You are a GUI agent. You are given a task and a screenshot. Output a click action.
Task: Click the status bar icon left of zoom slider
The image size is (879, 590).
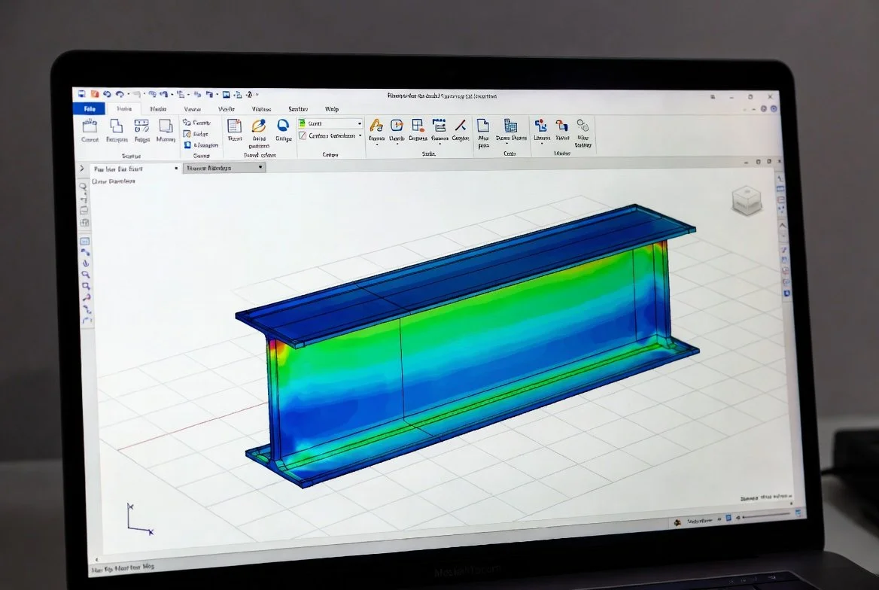point(728,519)
